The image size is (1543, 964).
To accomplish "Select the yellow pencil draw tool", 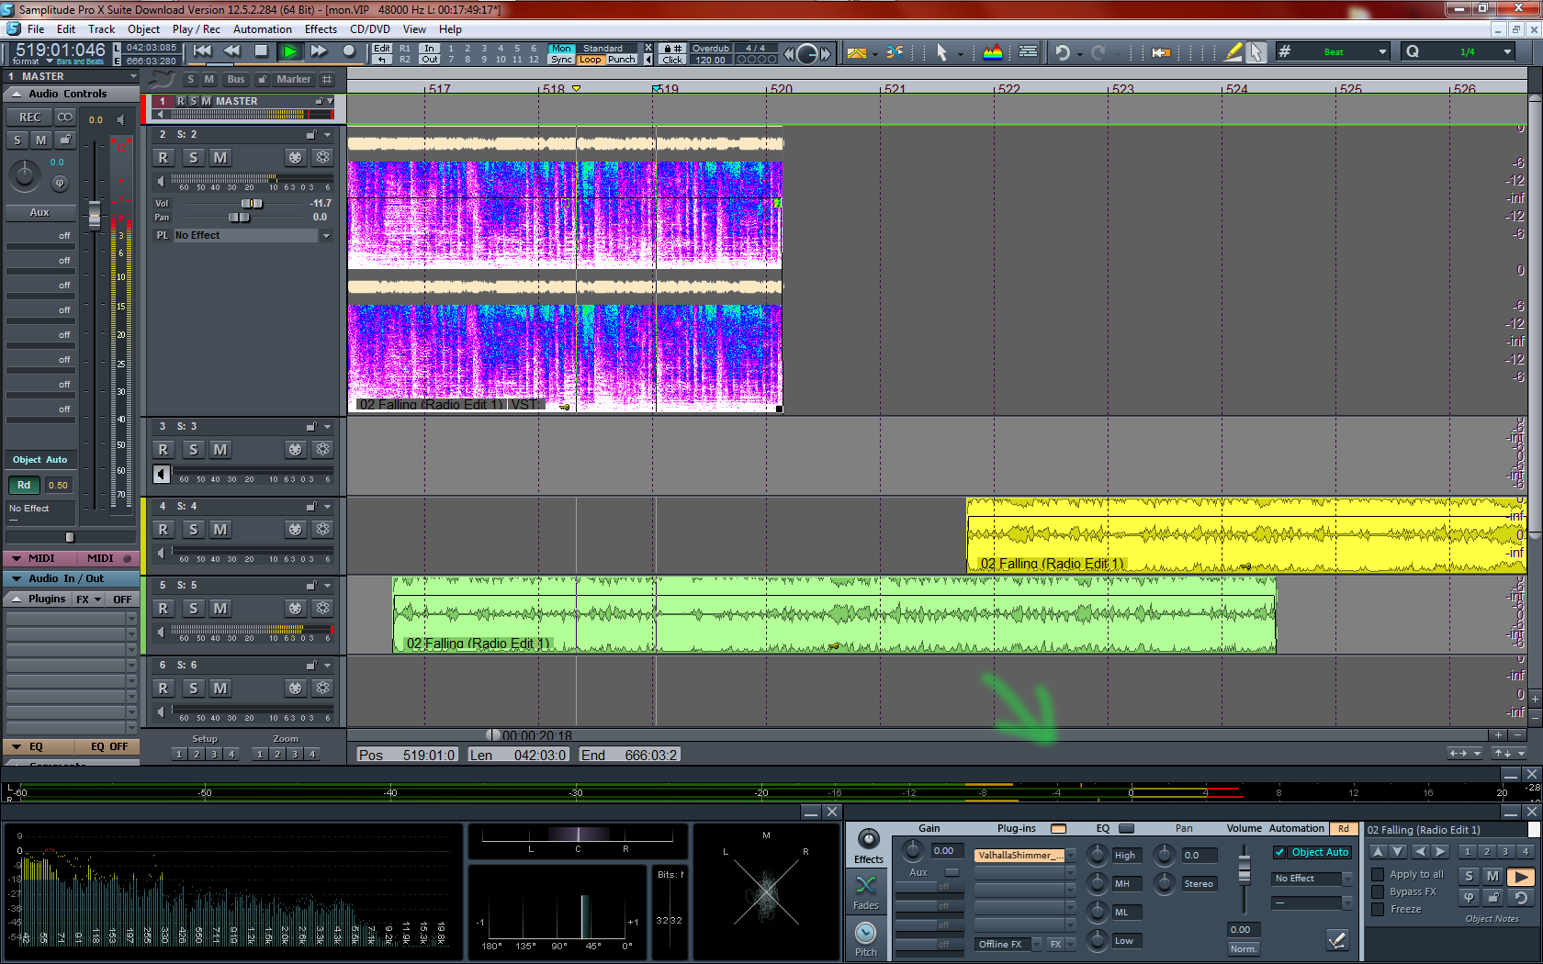I will pos(1233,52).
